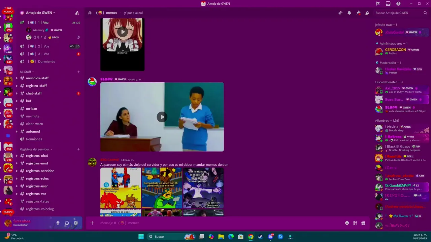Open the registros-chat channel
Viewport: 431px width, 242px height.
click(50, 156)
